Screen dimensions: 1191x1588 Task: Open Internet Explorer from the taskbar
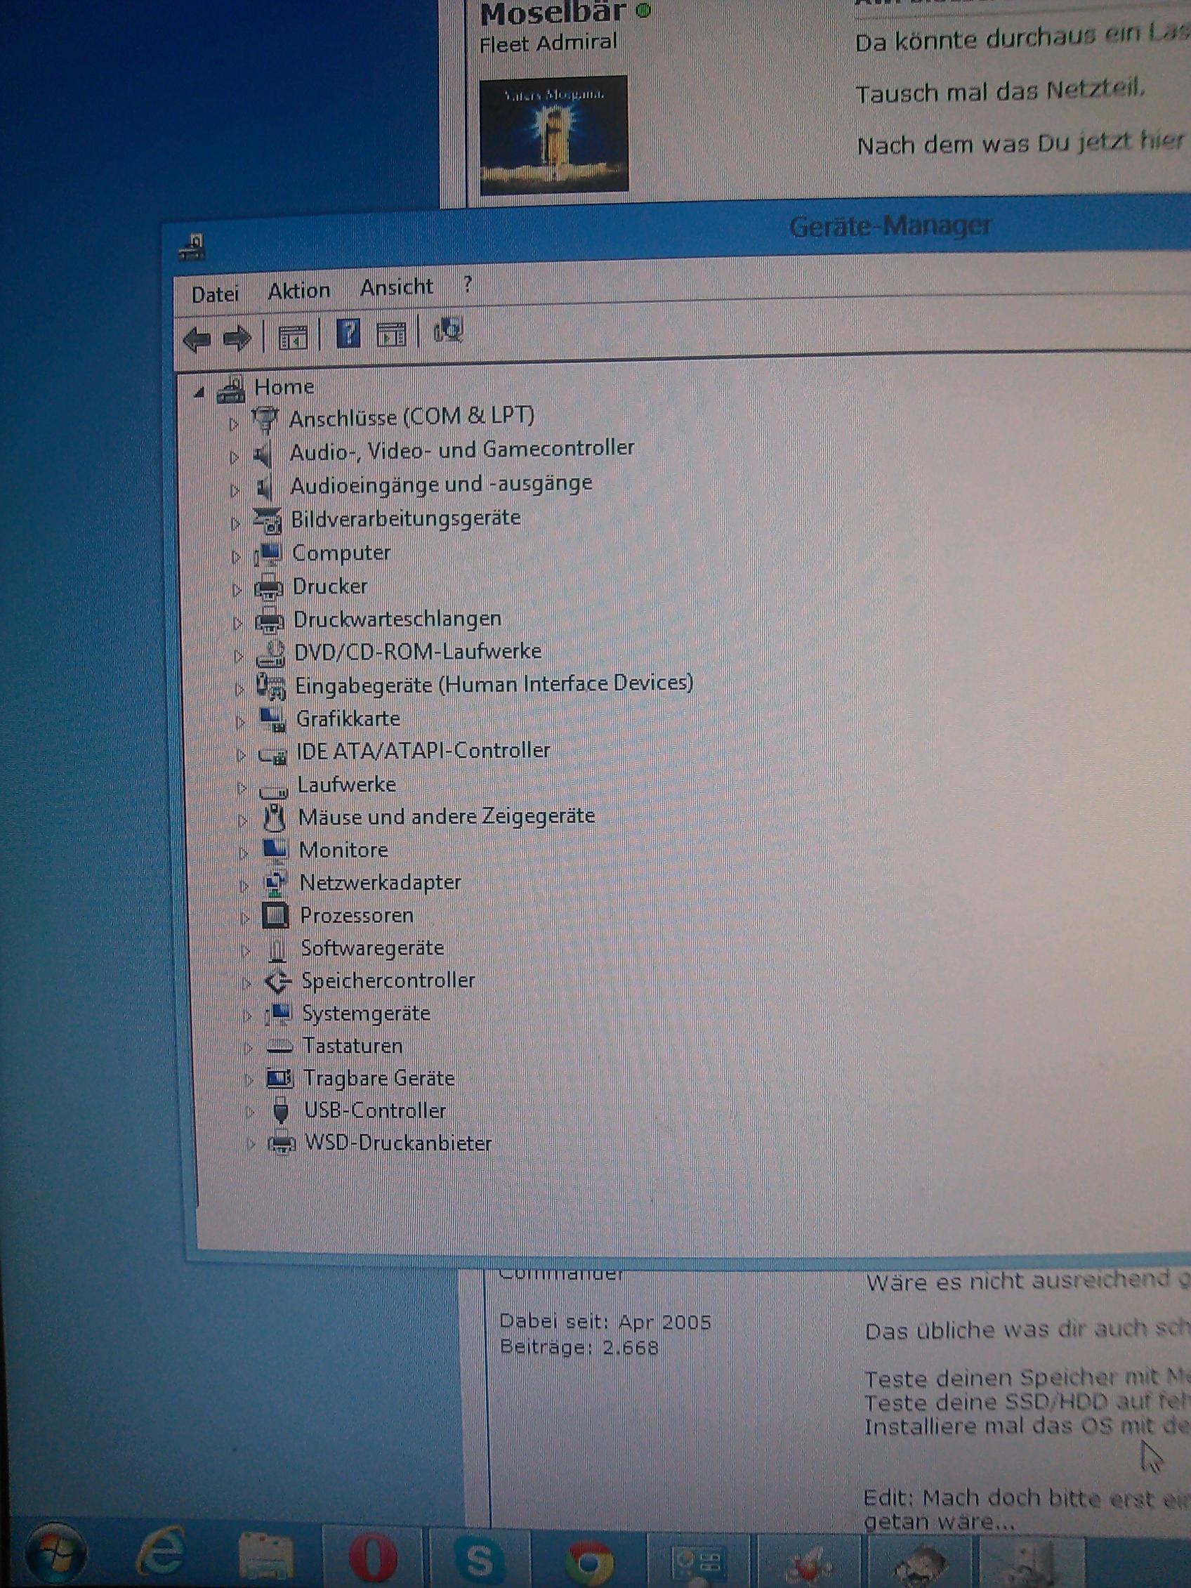(162, 1553)
